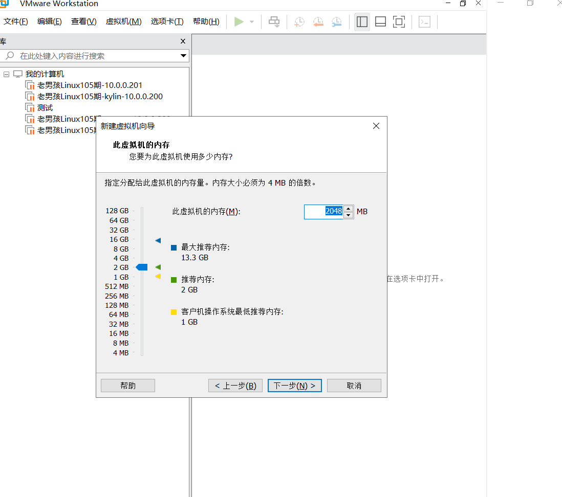Select VM 老男孩Linux105期-10.0.0.201
The image size is (562, 497).
[x=90, y=85]
